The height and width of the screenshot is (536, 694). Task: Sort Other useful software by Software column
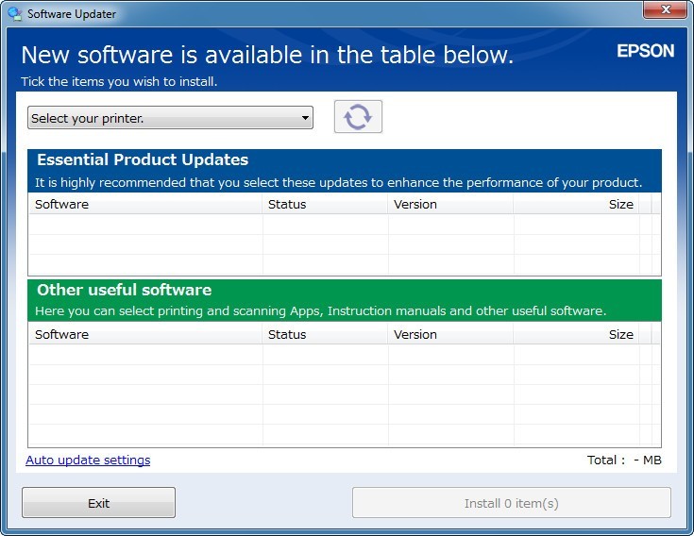(146, 334)
